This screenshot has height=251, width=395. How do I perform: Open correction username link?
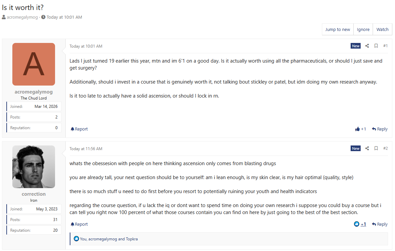click(x=34, y=194)
